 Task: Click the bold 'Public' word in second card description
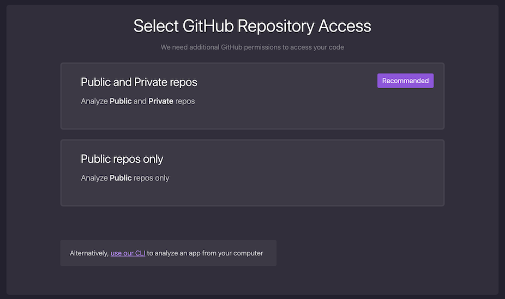[x=121, y=178]
